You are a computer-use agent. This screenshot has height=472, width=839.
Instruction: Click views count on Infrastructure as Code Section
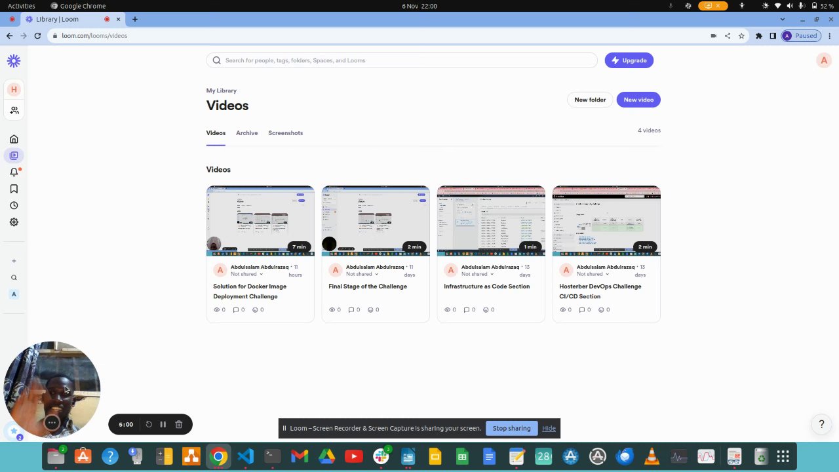pos(450,309)
